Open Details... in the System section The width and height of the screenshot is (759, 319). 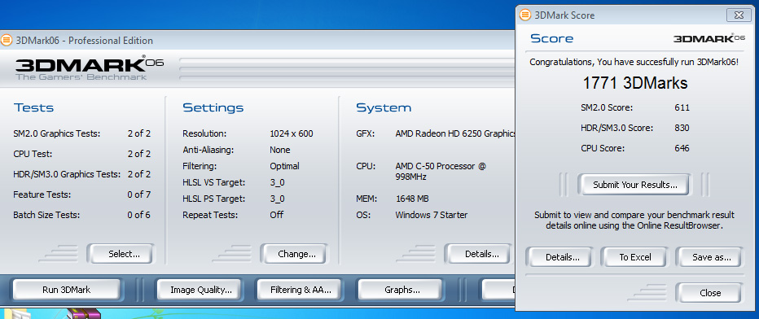(x=479, y=254)
